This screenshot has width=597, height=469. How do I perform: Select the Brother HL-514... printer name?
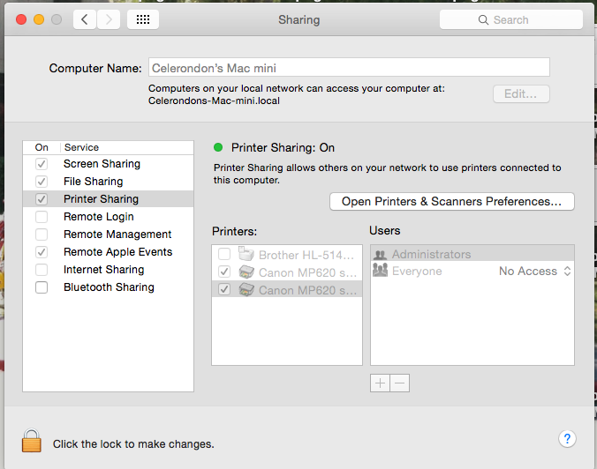(306, 255)
